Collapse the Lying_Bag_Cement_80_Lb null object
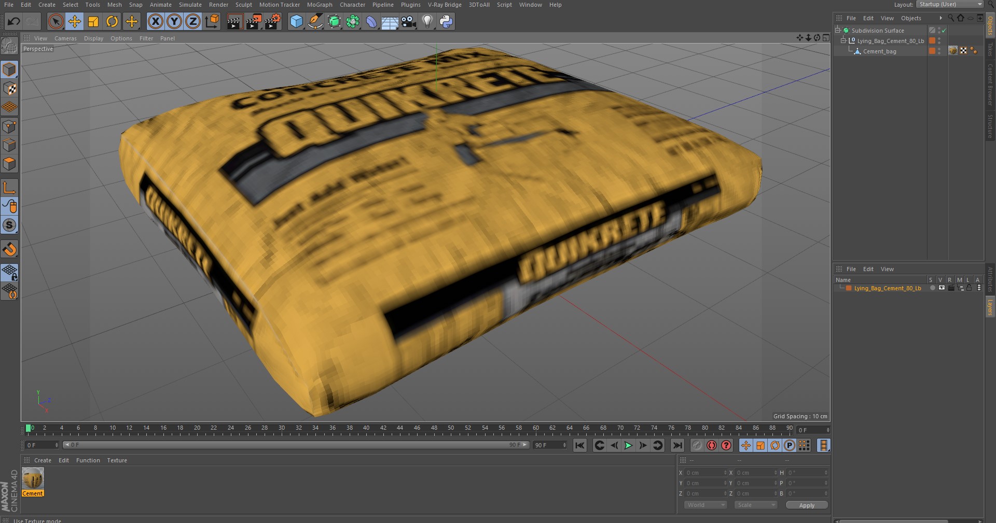Screen dimensions: 996x523 (843, 41)
